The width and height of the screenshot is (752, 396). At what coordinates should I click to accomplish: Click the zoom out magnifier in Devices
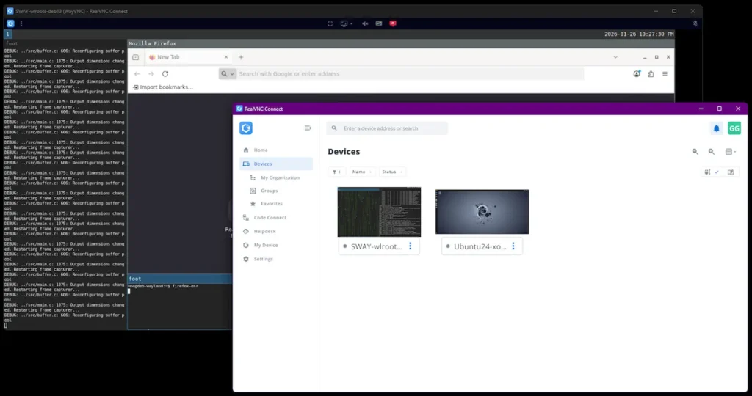point(695,152)
